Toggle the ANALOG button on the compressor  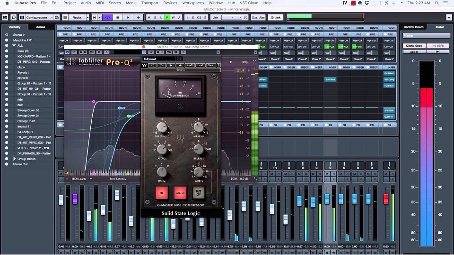pos(180,193)
